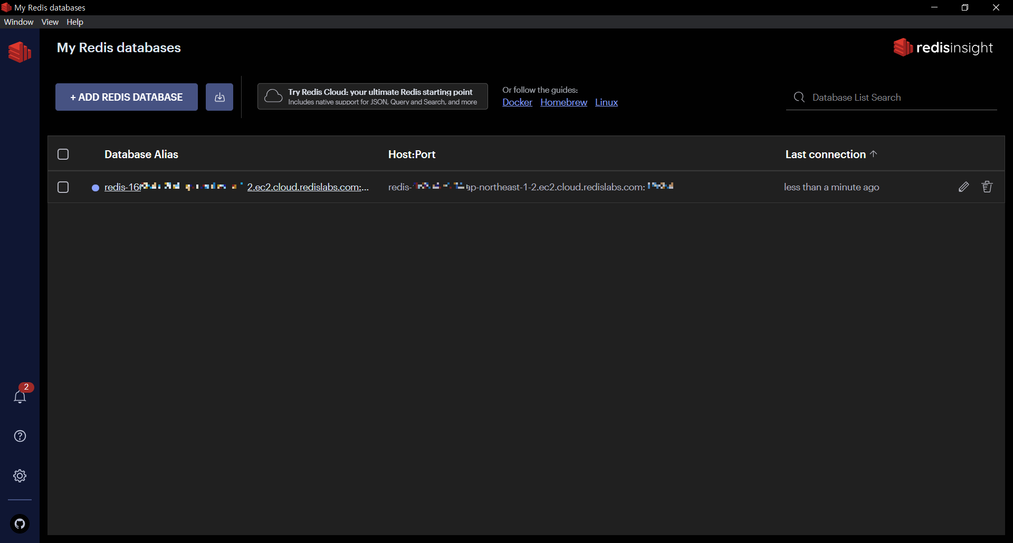
Task: Click the ap-northeast host:port cell
Action: [531, 187]
